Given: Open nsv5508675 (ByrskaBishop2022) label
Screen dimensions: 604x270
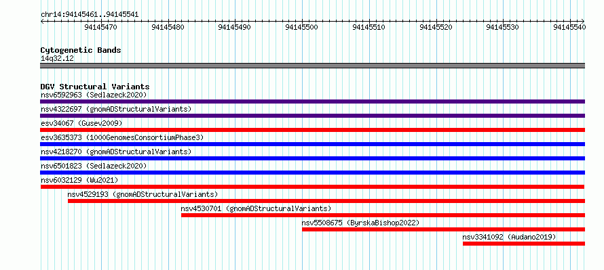Looking at the screenshot, I should pyautogui.click(x=360, y=223).
